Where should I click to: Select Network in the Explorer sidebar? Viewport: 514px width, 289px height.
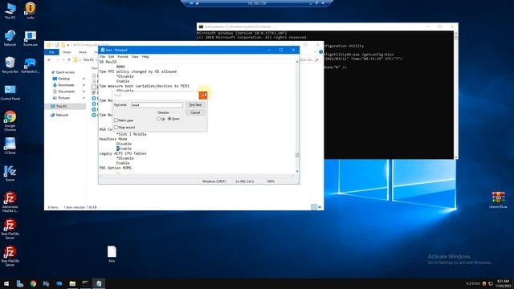[x=62, y=115]
